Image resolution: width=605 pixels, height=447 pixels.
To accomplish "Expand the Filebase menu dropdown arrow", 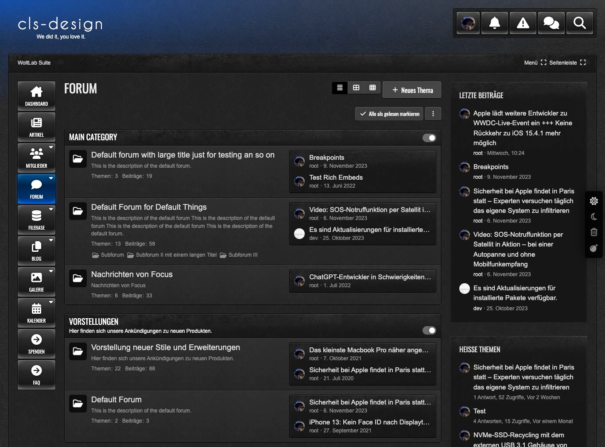I will point(51,209).
